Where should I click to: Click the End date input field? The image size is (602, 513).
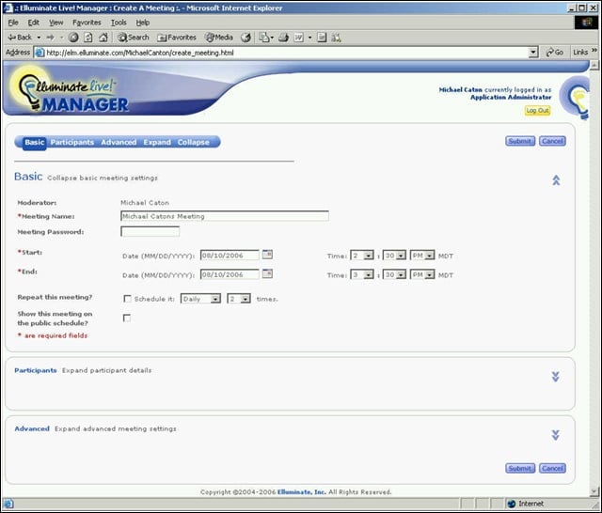230,274
